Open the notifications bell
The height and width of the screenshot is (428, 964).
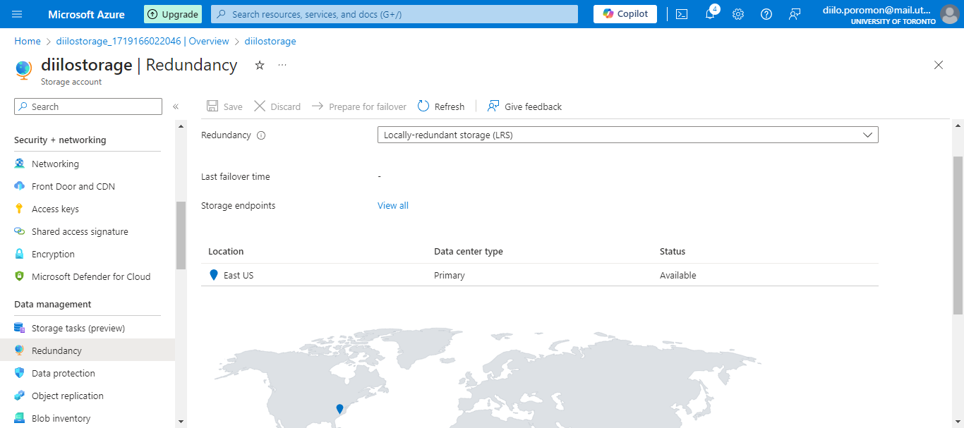click(710, 14)
